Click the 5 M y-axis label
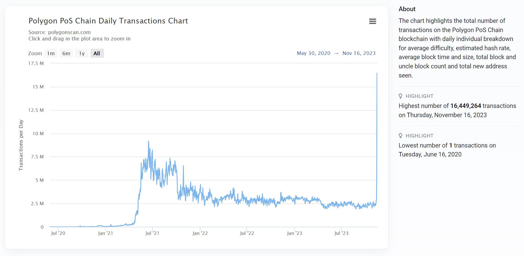 click(x=40, y=180)
